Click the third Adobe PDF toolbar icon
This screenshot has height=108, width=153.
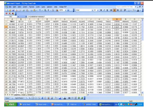(x=13, y=14)
